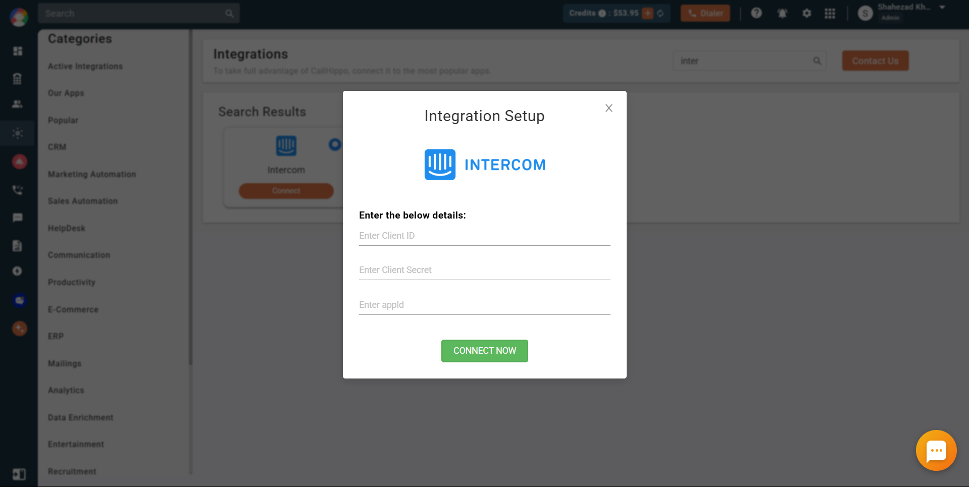Viewport: 969px width, 487px height.
Task: Click the red circular sidebar icon
Action: [x=19, y=161]
